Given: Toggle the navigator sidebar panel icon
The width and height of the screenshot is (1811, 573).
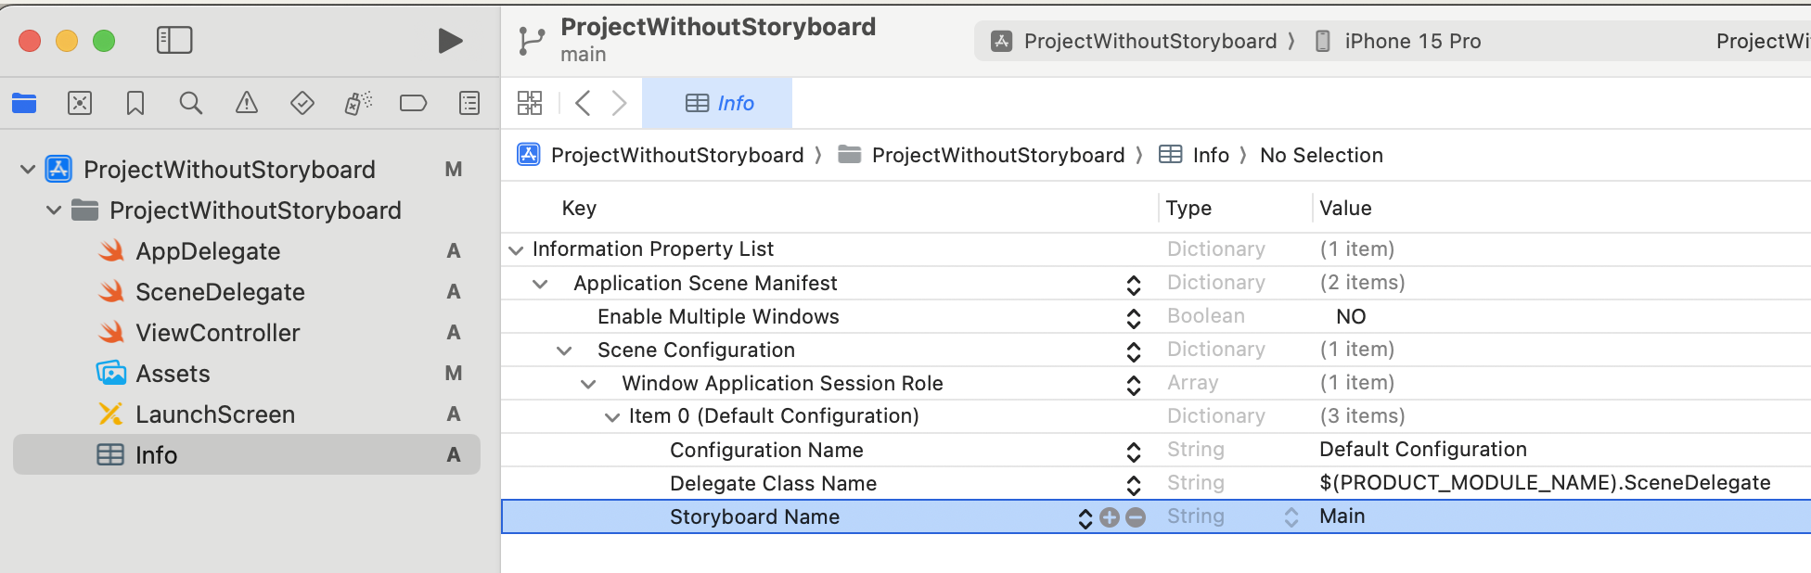Looking at the screenshot, I should (174, 40).
